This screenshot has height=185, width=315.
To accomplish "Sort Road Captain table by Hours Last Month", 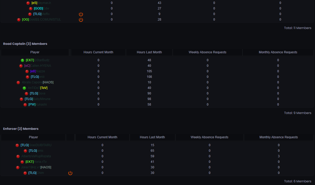I will click(x=149, y=52).
